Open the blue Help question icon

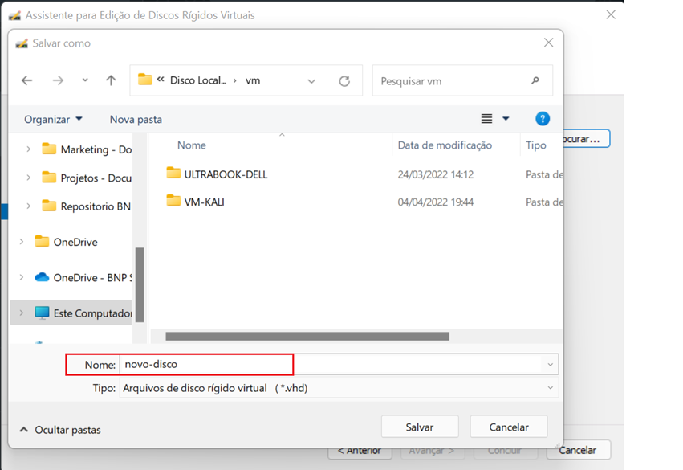[543, 119]
